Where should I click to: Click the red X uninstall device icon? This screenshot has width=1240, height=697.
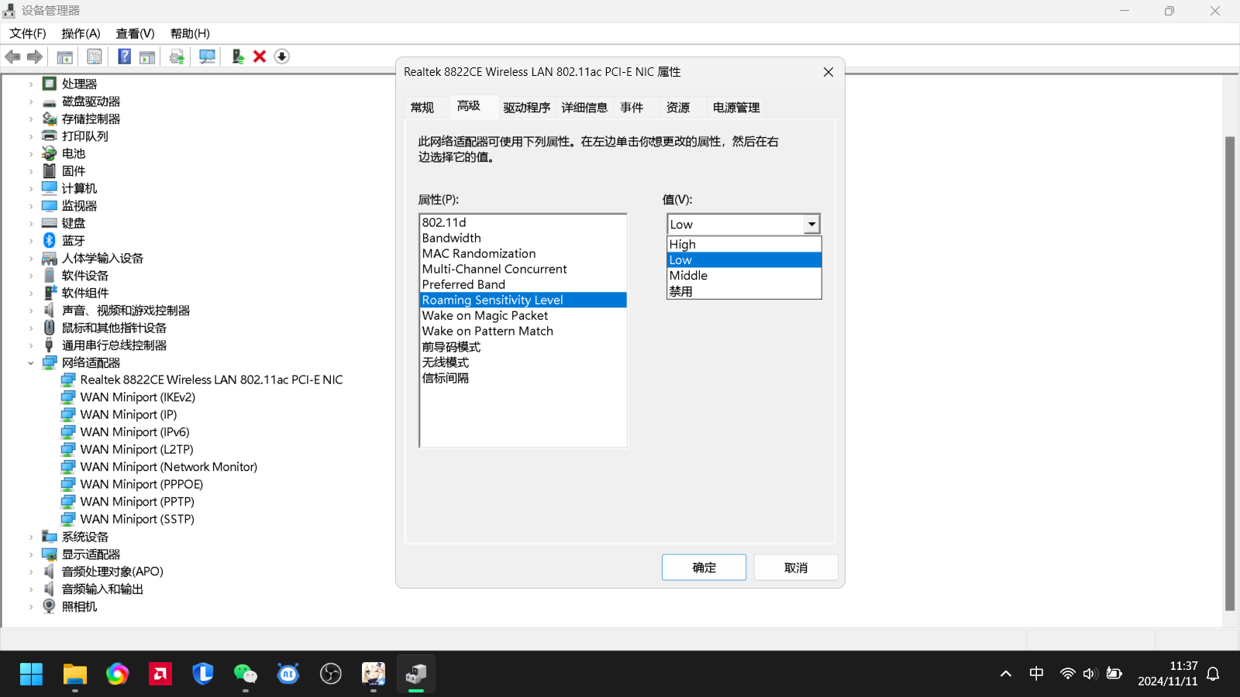pyautogui.click(x=260, y=57)
